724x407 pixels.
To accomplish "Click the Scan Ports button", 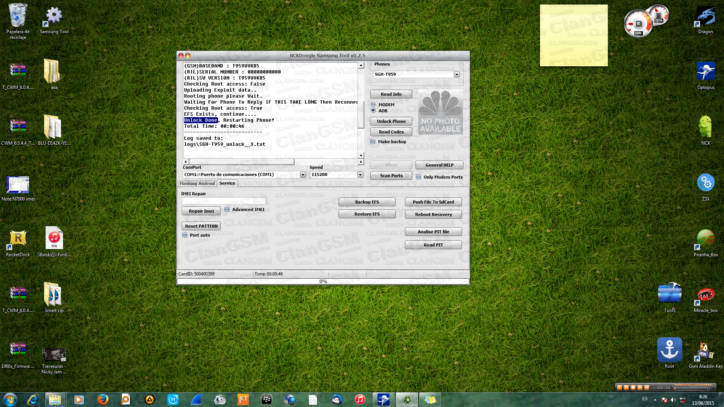I will coord(391,176).
